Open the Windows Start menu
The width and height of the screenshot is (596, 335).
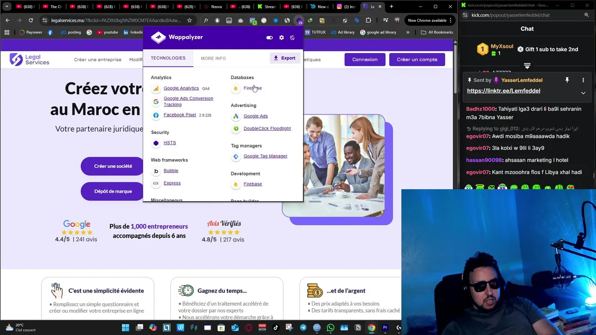[125, 328]
